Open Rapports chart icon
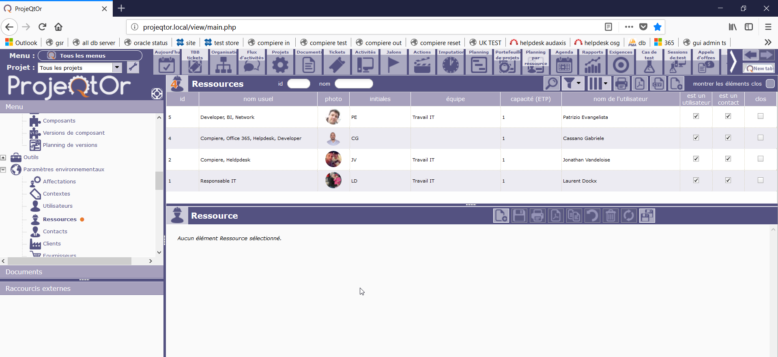 592,65
